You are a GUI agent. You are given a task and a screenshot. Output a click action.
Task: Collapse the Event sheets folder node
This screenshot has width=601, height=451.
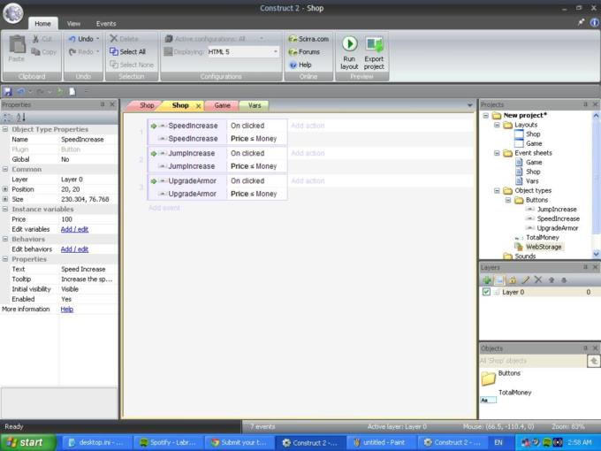pyautogui.click(x=497, y=153)
